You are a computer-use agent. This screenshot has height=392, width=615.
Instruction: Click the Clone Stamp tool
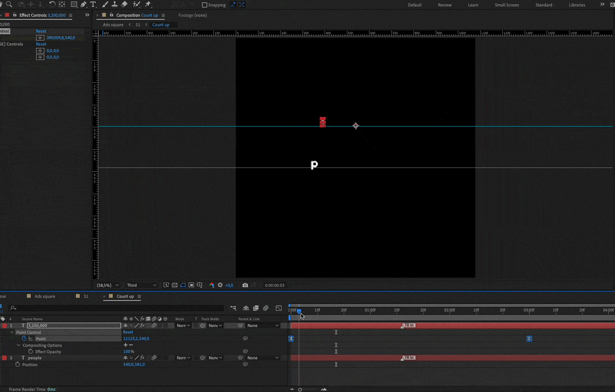pyautogui.click(x=114, y=5)
